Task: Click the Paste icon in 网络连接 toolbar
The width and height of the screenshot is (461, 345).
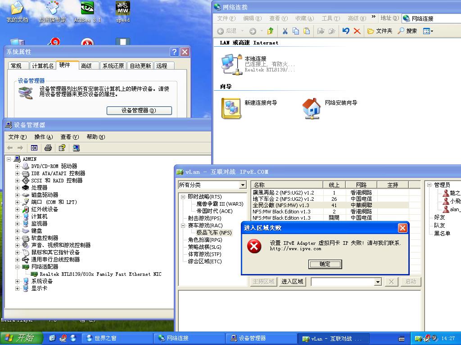Action: tap(306, 31)
